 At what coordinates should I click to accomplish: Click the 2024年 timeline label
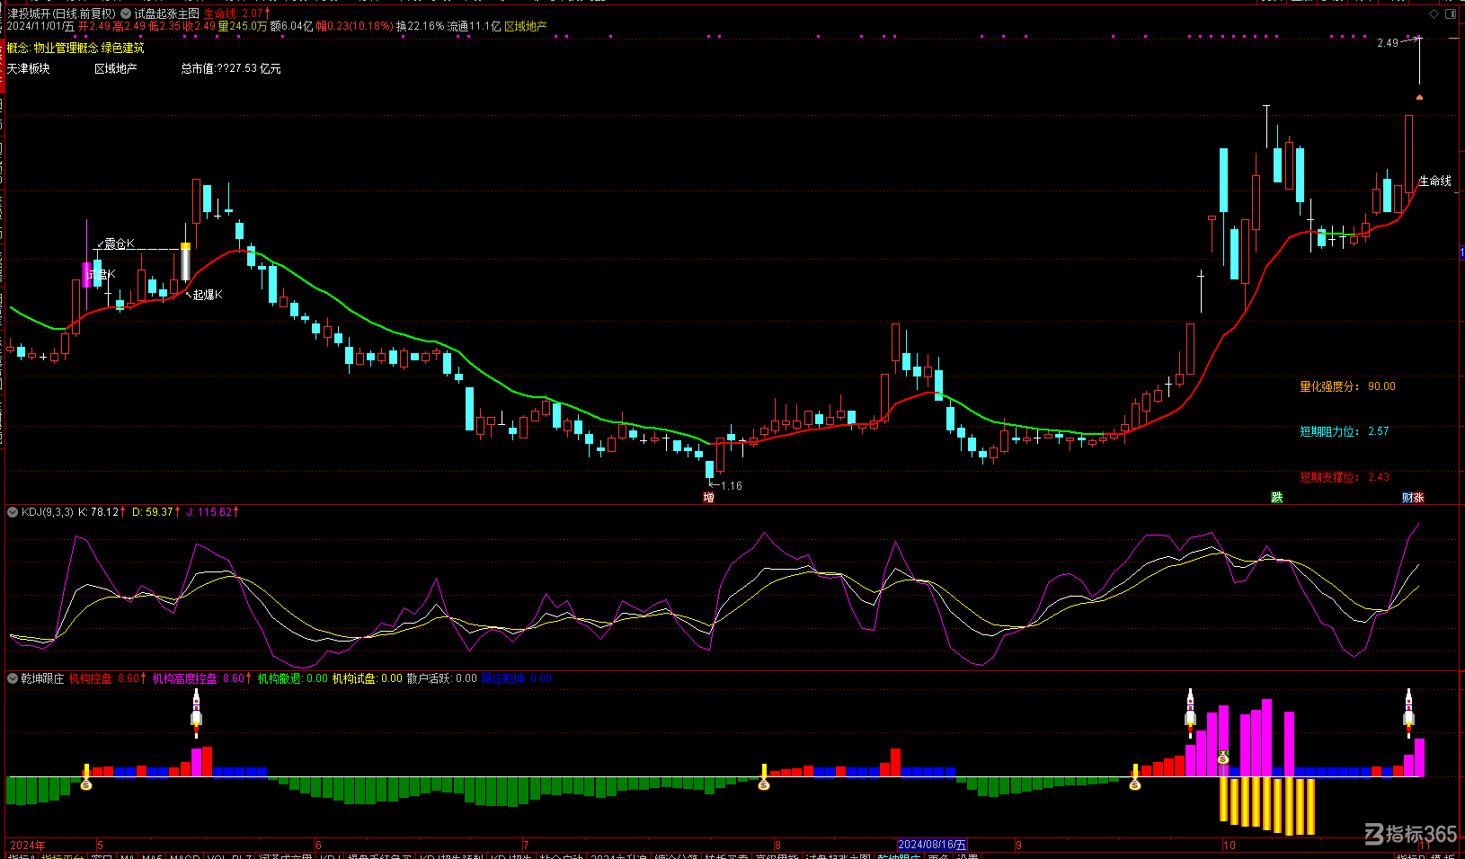coord(27,845)
